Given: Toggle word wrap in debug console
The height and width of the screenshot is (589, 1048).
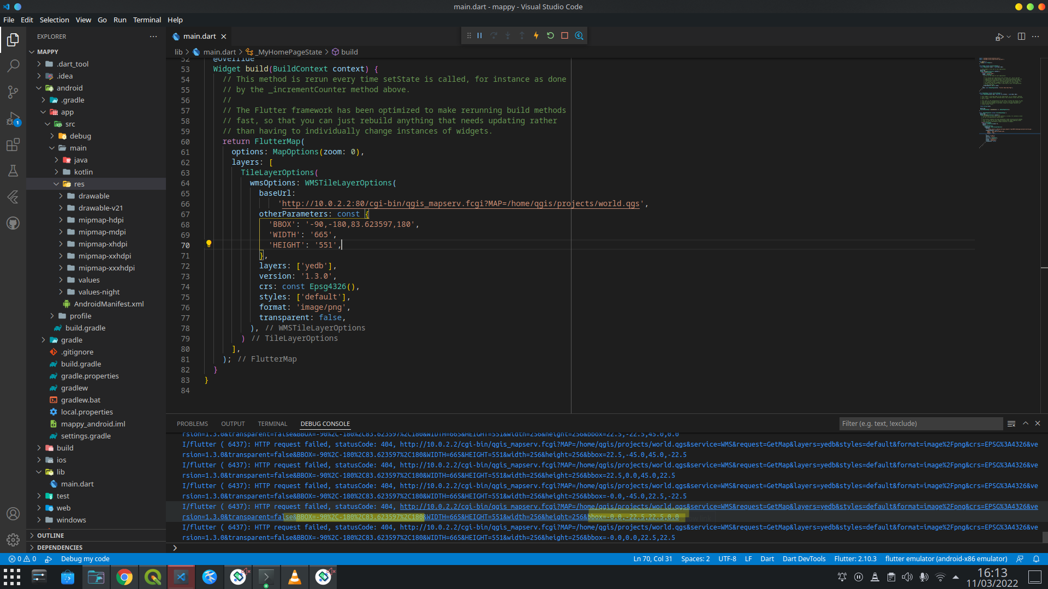Looking at the screenshot, I should click(1011, 424).
